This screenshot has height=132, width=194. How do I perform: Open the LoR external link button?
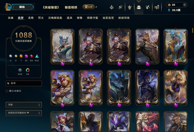point(88,7)
